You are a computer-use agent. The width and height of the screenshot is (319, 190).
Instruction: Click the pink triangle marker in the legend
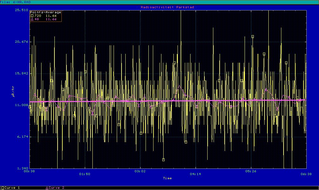point(32,19)
